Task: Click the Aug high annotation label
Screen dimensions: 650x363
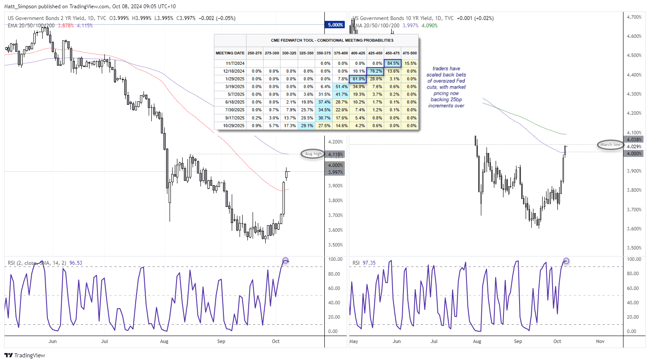Action: coord(313,154)
